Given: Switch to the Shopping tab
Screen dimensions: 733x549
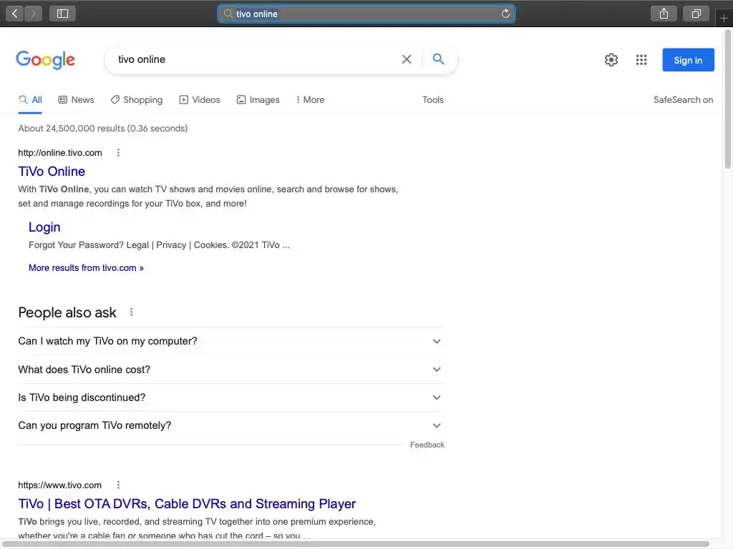Looking at the screenshot, I should click(137, 100).
